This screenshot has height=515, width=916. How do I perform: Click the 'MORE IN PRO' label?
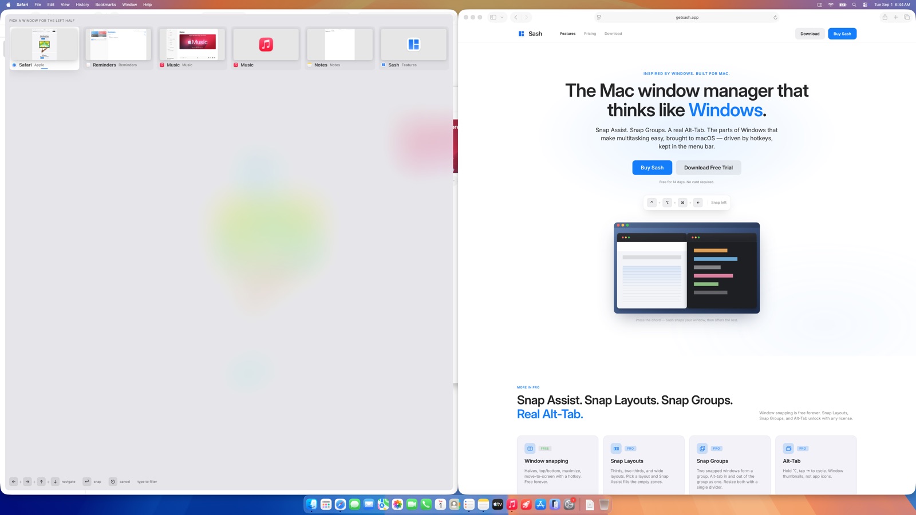tap(528, 387)
